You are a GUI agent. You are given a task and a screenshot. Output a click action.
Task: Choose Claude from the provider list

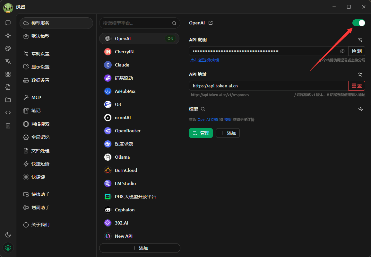[x=122, y=65]
